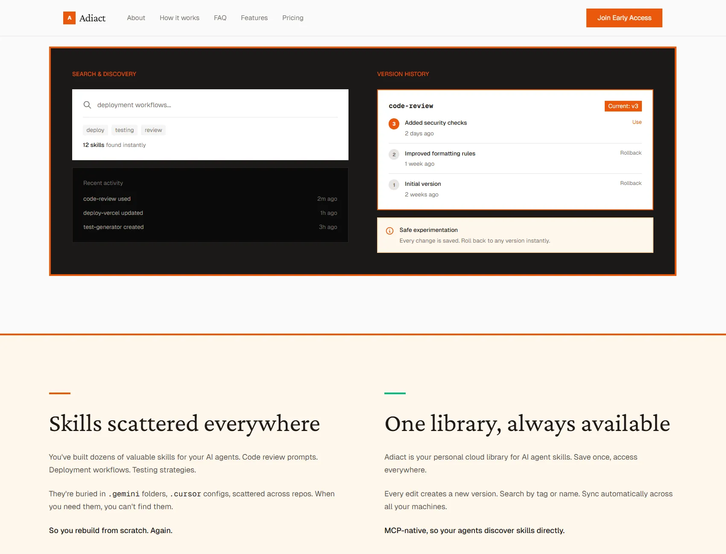Select the review tag
Viewport: 726px width, 554px height.
pos(153,130)
